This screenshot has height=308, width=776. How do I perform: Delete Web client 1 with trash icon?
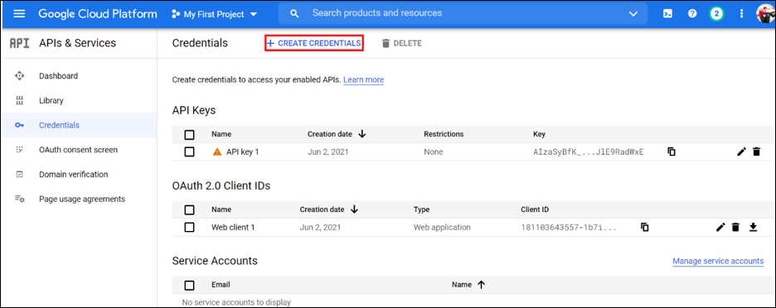735,227
